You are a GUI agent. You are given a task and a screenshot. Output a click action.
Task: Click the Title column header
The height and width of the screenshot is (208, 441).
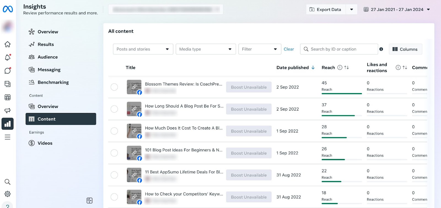[x=130, y=67]
